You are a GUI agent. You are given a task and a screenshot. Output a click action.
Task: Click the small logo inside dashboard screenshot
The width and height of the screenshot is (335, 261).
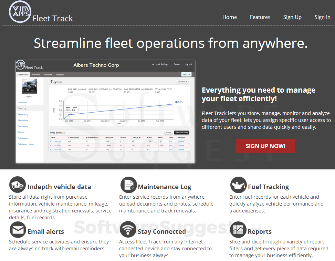[x=21, y=65]
